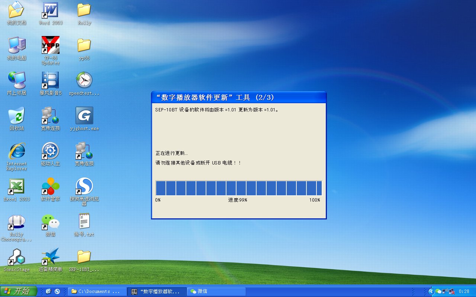This screenshot has width=476, height=297.
Task: Launch the Word 2003 shortcut
Action: click(x=51, y=13)
